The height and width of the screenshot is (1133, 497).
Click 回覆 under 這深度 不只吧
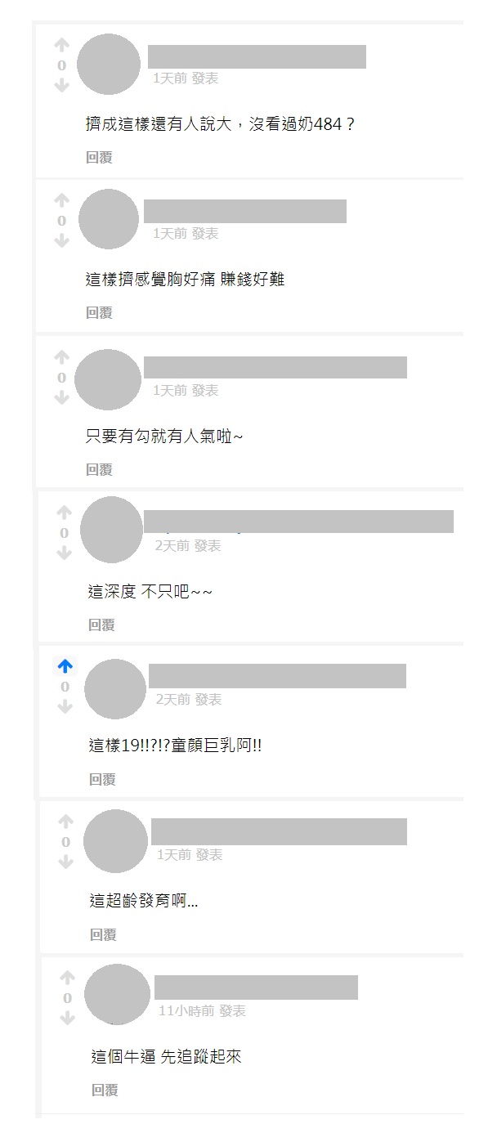(x=101, y=625)
